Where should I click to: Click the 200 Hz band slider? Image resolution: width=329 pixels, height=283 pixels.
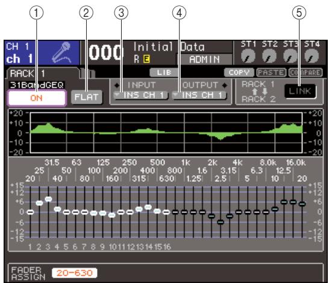click(x=121, y=212)
